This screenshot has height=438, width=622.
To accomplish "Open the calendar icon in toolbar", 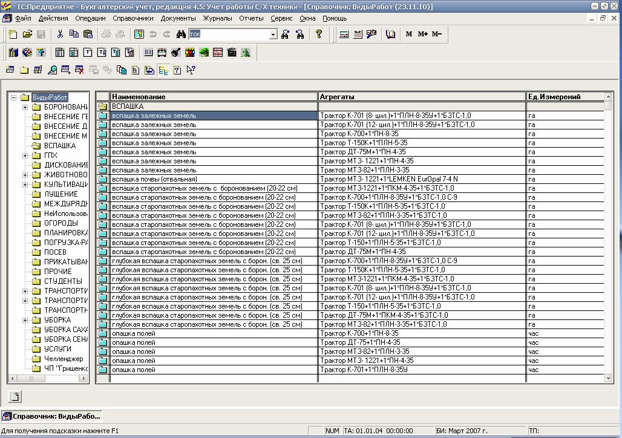I will coord(358,34).
